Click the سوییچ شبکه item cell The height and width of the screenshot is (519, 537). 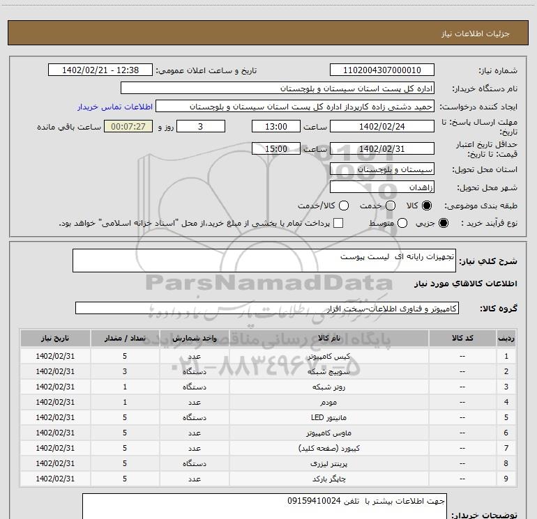(328, 371)
